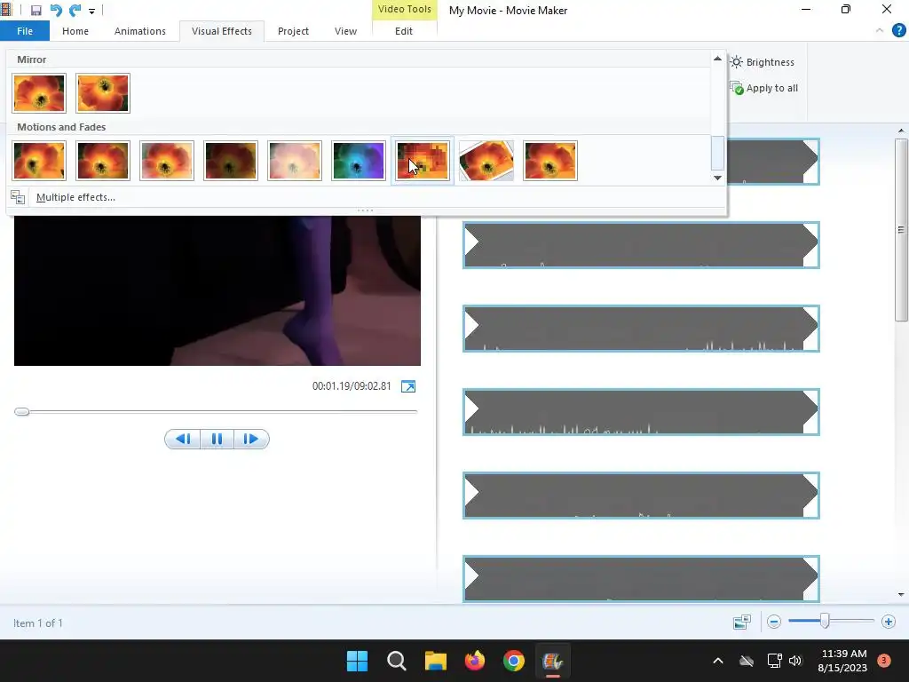Click the Movie Maker app icon in title bar
Viewport: 909px width, 682px height.
6,10
